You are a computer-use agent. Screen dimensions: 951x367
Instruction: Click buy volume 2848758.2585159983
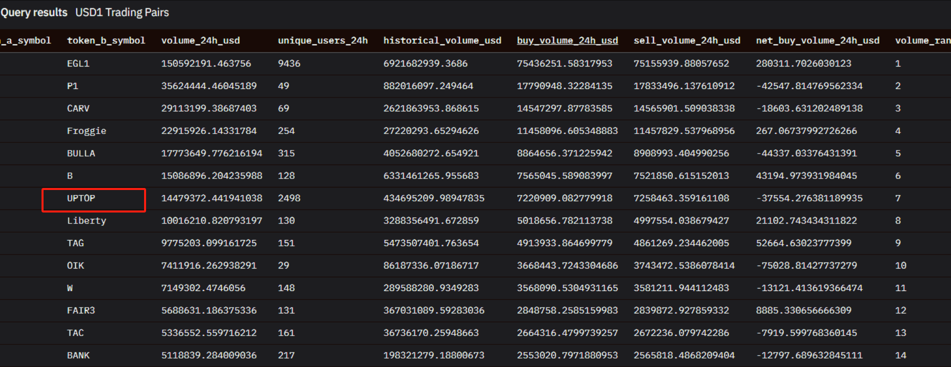tap(567, 310)
